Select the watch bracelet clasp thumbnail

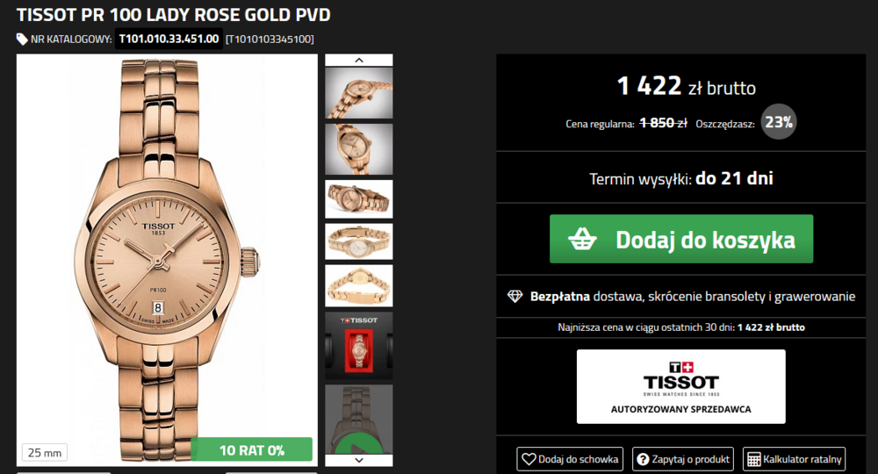pos(359,286)
